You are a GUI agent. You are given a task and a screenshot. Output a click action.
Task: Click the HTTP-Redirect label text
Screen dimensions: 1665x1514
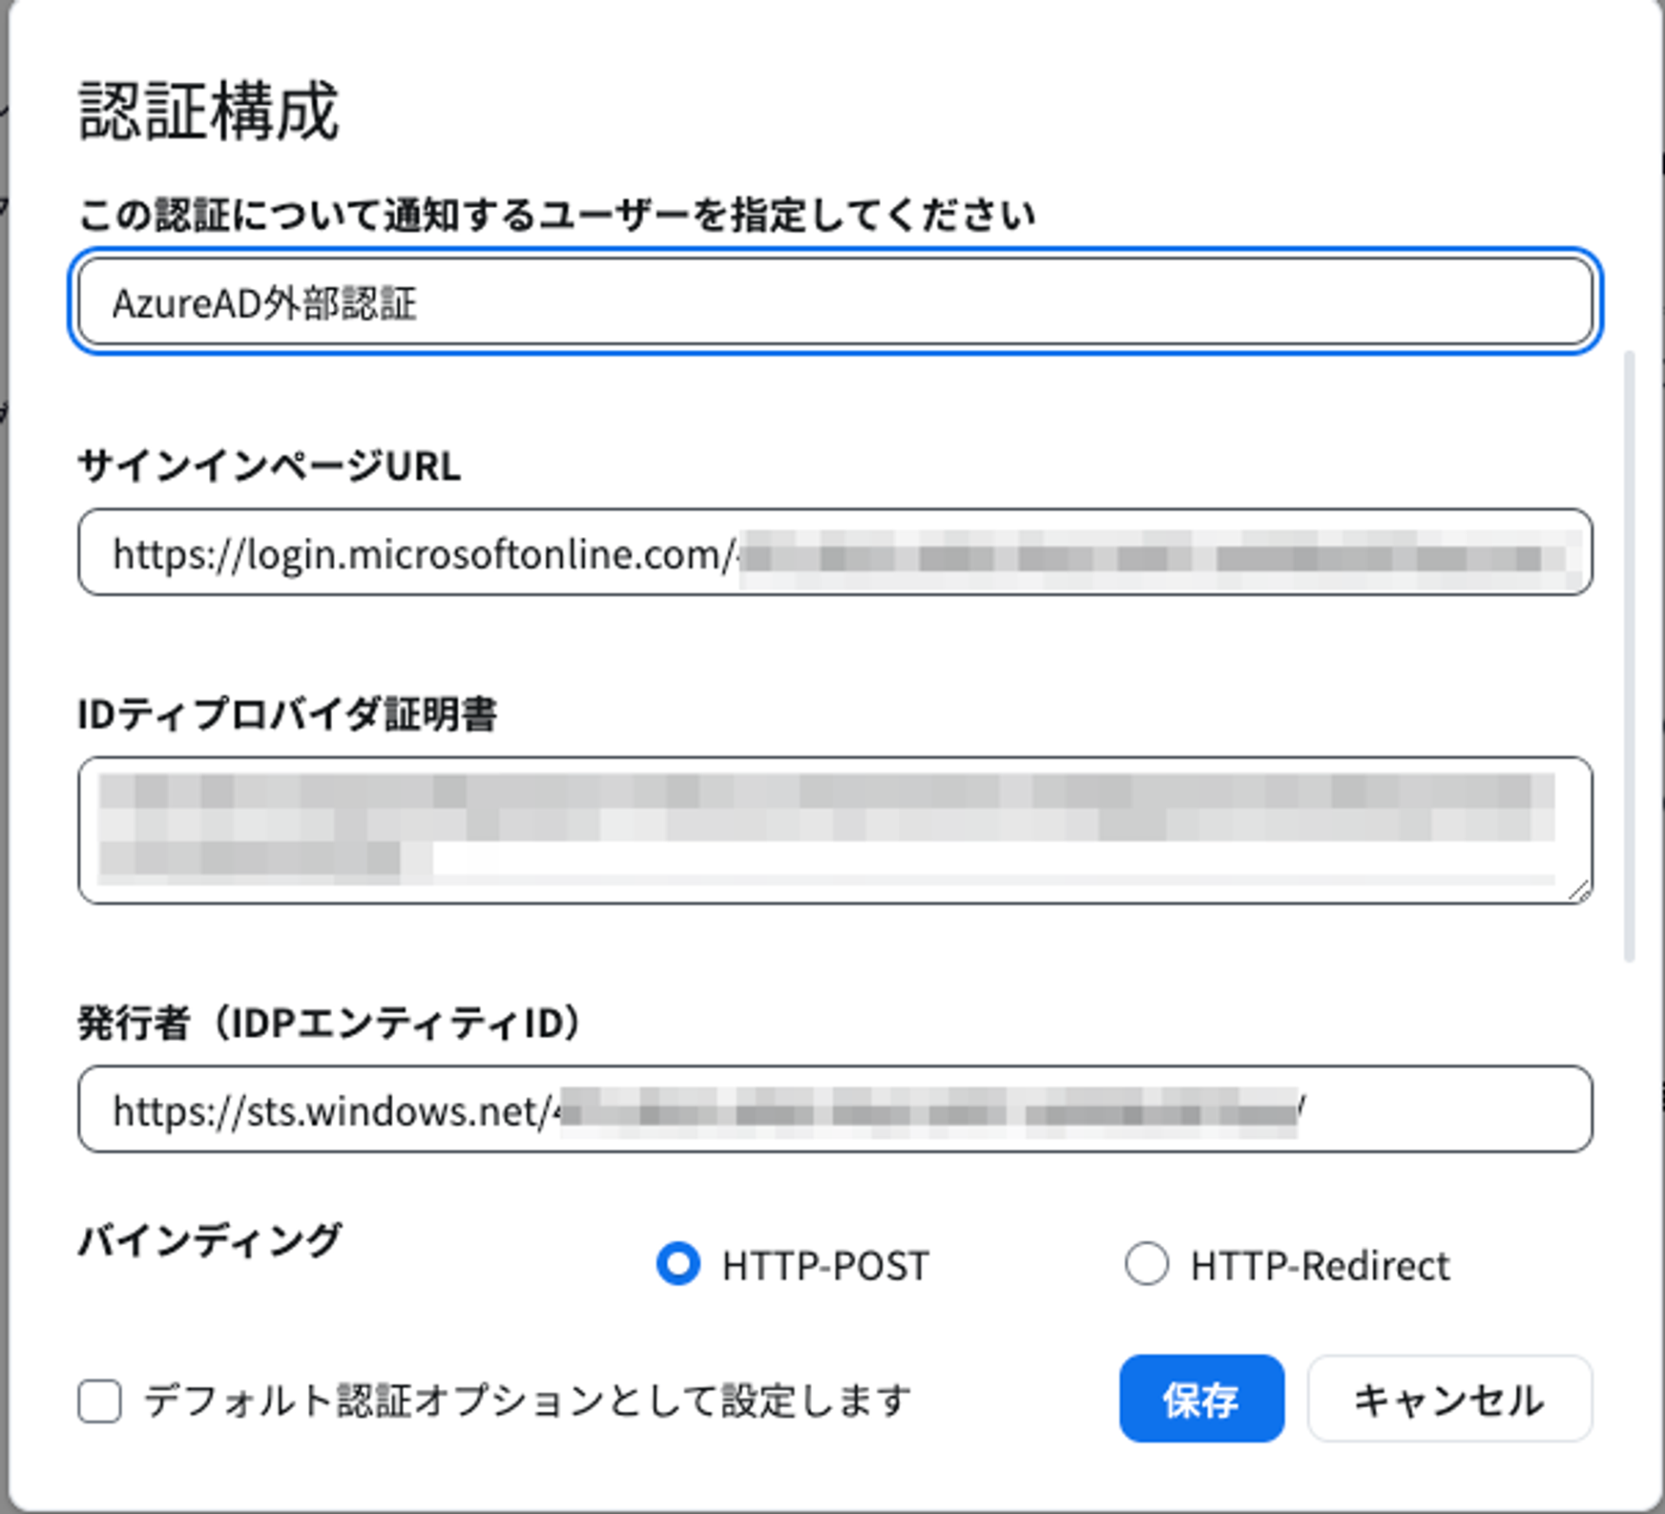1320,1266
